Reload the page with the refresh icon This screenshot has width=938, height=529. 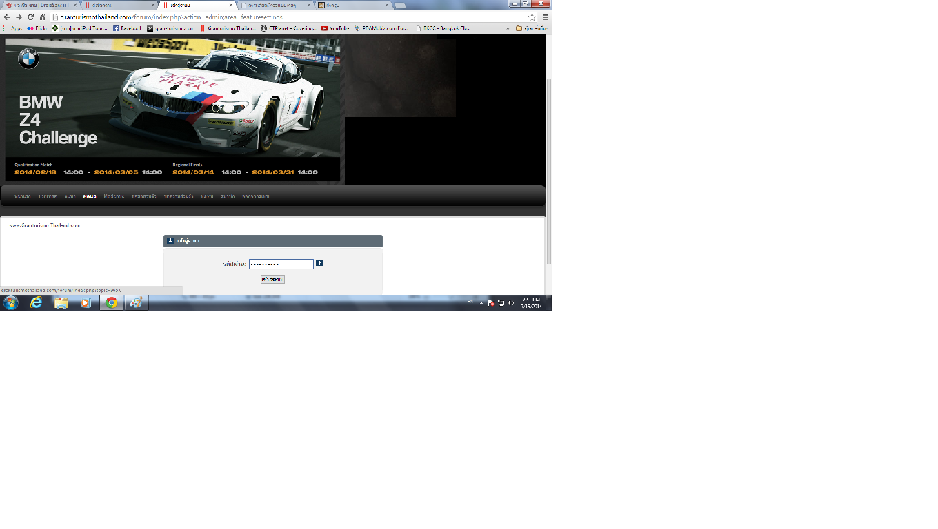pos(30,17)
